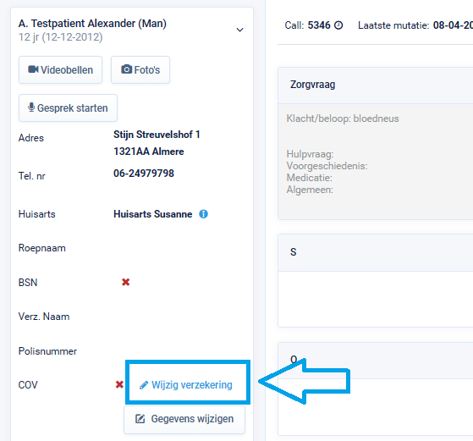
Task: Click the clock icon beside Call 5346
Action: click(338, 25)
